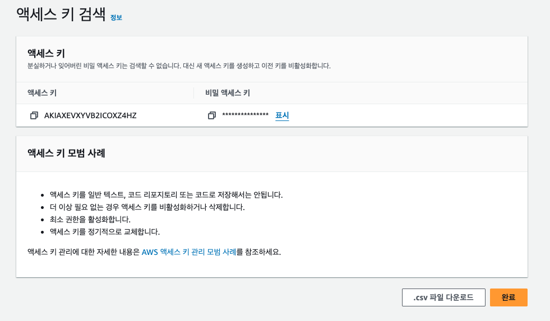Open the 정보 info link
Image resolution: width=550 pixels, height=321 pixels.
click(x=116, y=17)
